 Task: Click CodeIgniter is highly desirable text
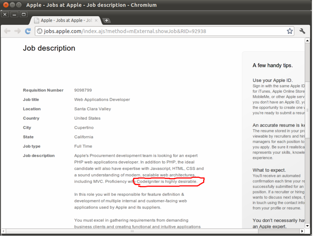coord(167,182)
